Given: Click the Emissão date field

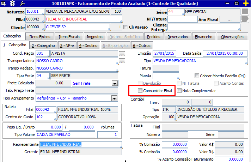Looking at the screenshot, I should (164, 54).
